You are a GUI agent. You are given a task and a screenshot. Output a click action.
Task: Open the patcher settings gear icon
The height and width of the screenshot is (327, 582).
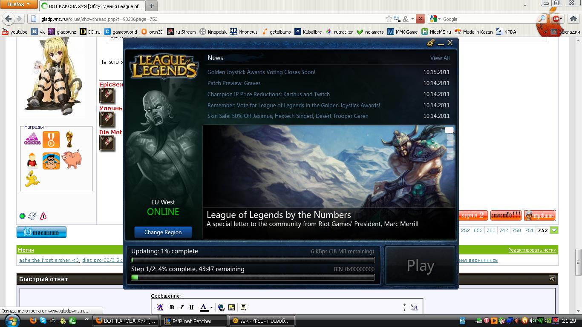click(431, 43)
